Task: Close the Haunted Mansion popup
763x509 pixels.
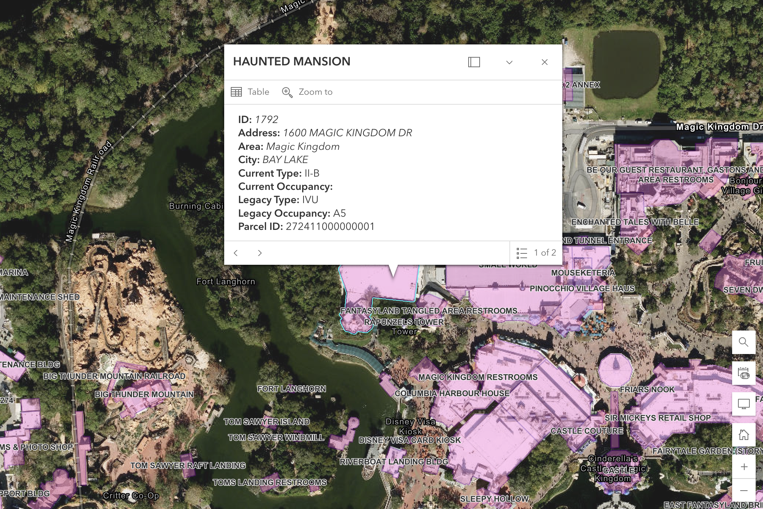Action: pos(544,62)
